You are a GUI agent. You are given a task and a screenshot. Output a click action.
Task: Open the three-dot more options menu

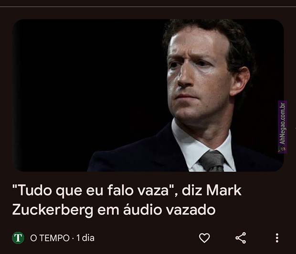pos(277,238)
